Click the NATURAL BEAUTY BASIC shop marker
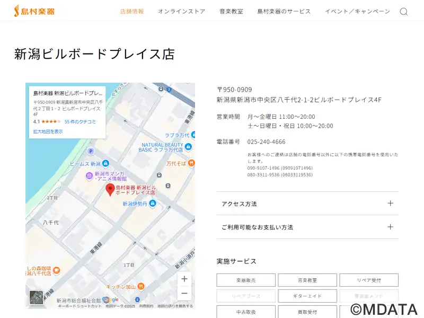The height and width of the screenshot is (318, 424). 189,147
